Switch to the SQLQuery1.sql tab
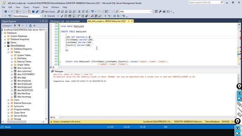Viewport: 242px width, 136px height. pos(65,21)
